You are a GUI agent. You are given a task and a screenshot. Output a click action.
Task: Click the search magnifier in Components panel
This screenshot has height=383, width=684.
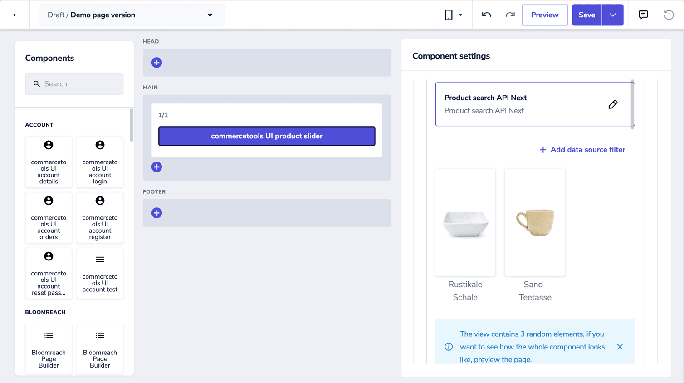(37, 84)
